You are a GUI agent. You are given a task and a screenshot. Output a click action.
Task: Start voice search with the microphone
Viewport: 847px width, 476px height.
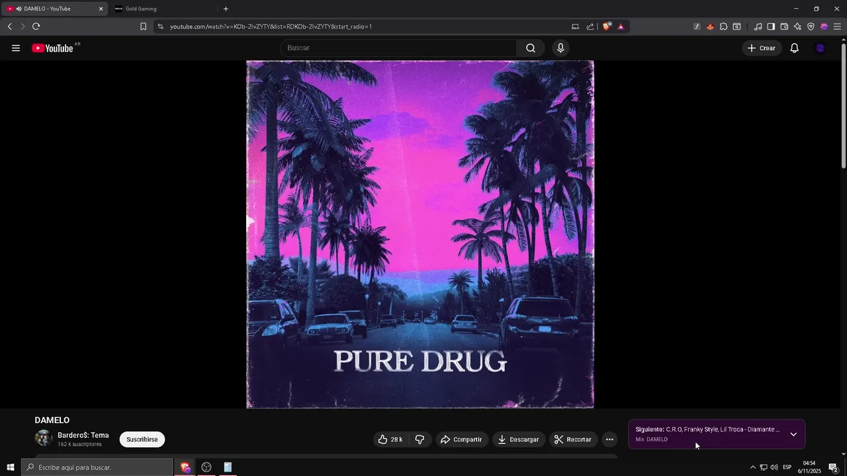(560, 48)
